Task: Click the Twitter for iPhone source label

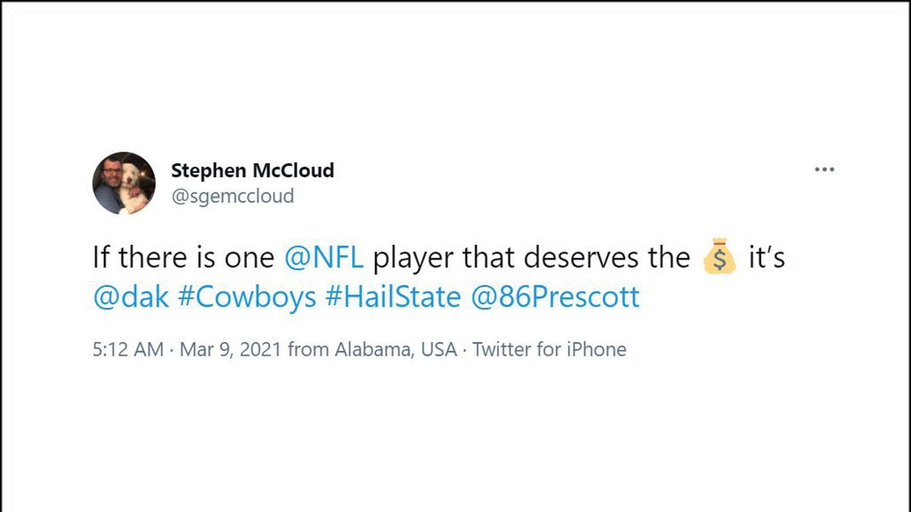Action: (549, 349)
